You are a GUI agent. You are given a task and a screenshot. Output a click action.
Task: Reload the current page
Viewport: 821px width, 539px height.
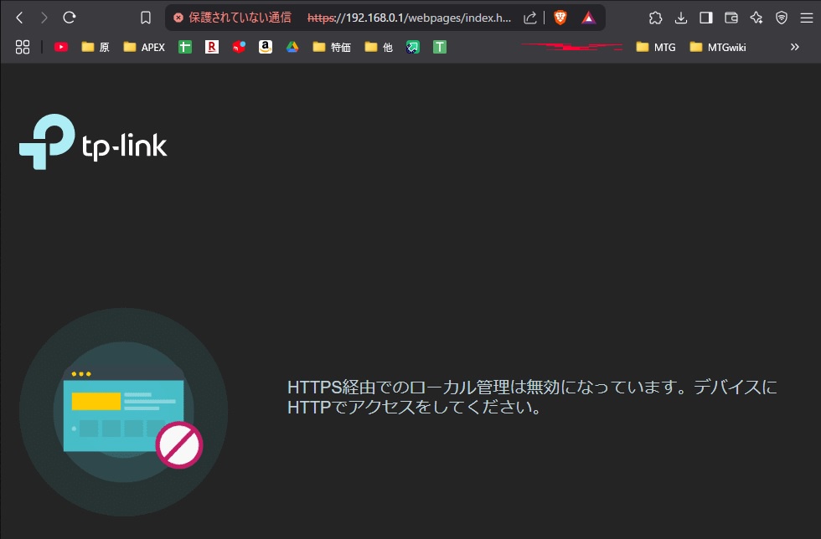[69, 18]
